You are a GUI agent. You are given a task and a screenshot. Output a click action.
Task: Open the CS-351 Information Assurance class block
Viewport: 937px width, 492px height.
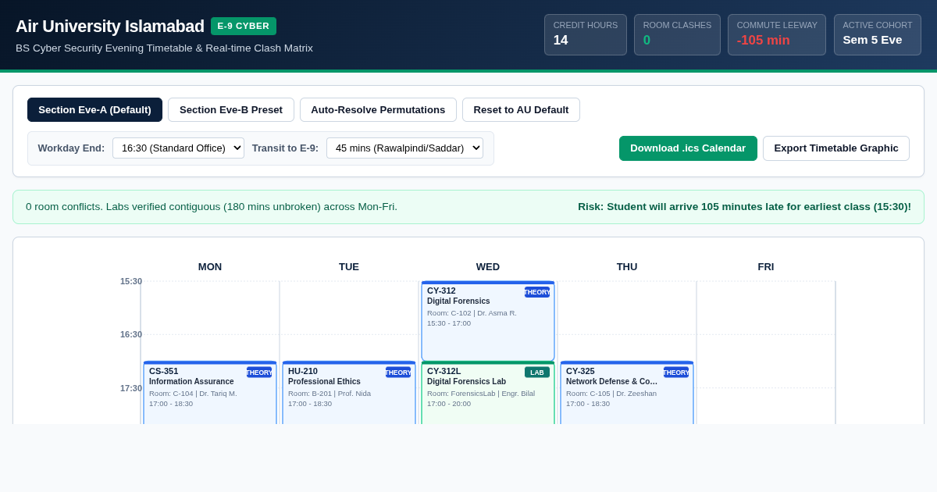pyautogui.click(x=210, y=393)
